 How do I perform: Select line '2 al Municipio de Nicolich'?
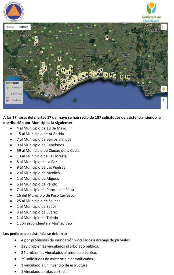pos(38,173)
